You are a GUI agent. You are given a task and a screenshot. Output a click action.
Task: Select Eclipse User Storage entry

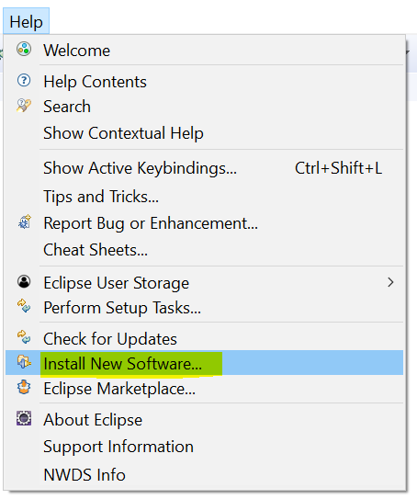coord(204,283)
